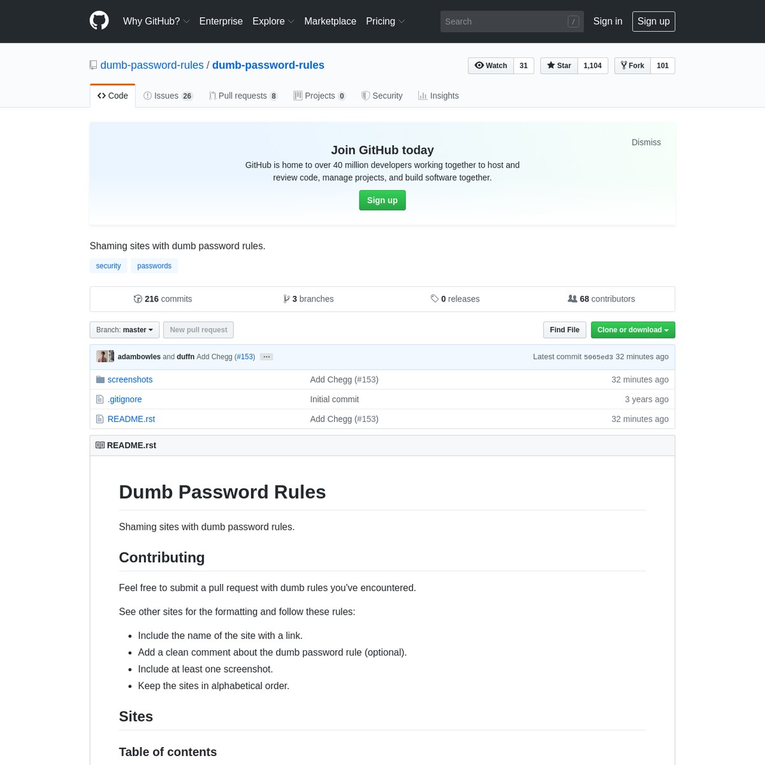
Task: Open pull request #153 link in commit bar
Action: coord(245,357)
